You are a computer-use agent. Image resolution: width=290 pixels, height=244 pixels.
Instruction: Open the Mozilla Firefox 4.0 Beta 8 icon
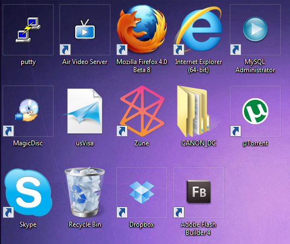(142, 29)
